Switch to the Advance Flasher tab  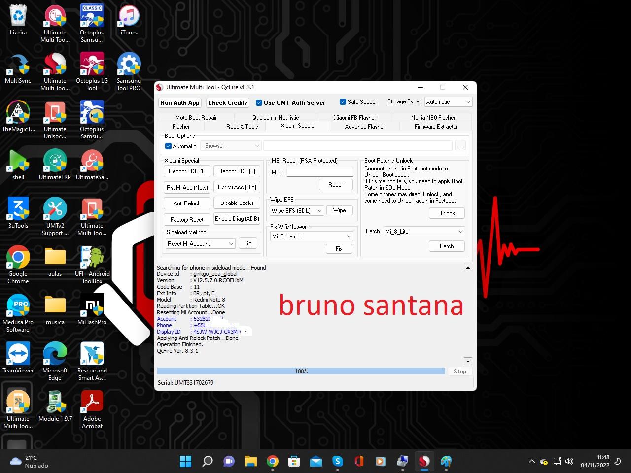(365, 127)
